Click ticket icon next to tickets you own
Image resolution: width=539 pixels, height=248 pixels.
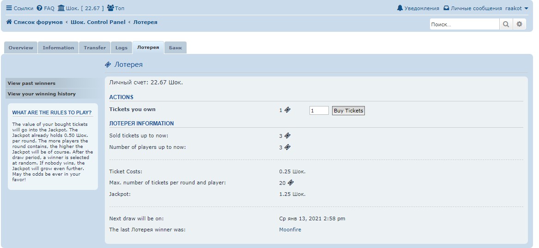[x=288, y=110]
